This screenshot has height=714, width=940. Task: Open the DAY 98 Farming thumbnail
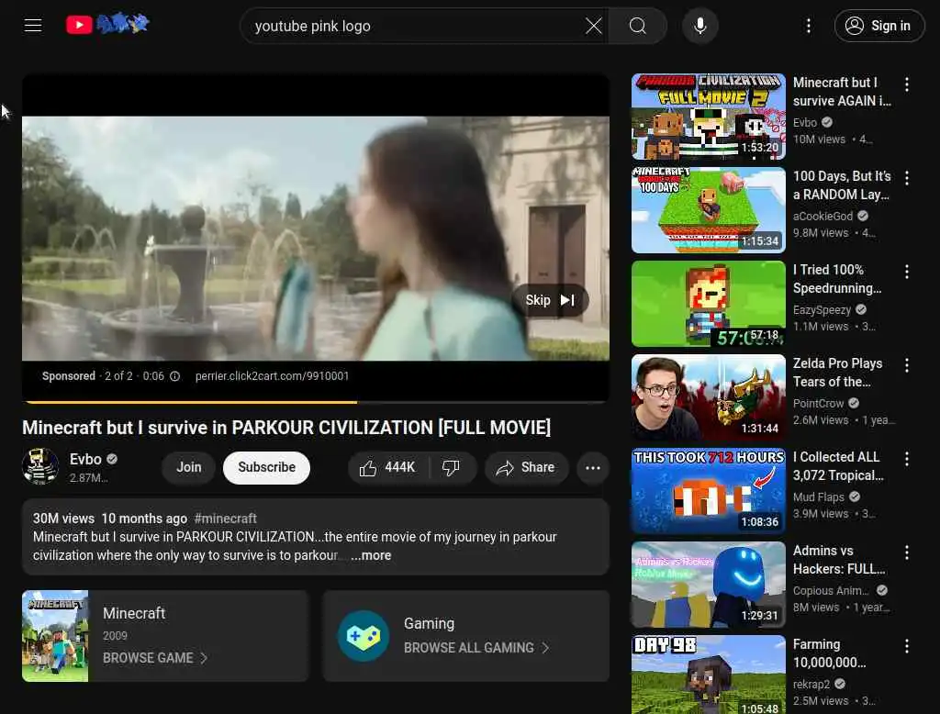(708, 675)
